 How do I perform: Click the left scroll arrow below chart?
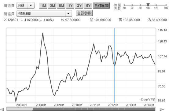tap(2, 109)
